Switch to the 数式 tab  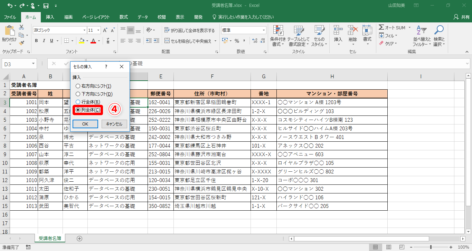click(124, 17)
